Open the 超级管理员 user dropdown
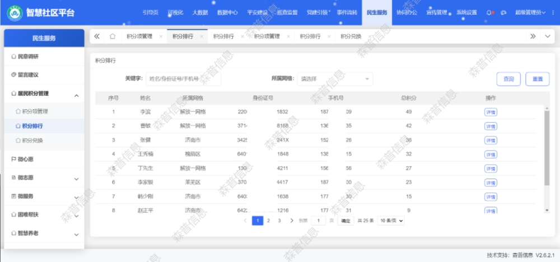560x262 pixels. pos(530,12)
